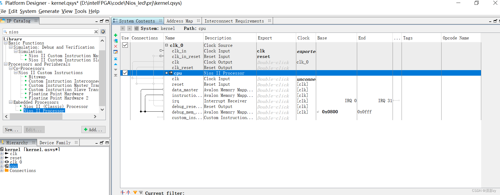Image resolution: width=500 pixels, height=195 pixels.
Task: Click the New... button in IP Catalog
Action: (12, 130)
